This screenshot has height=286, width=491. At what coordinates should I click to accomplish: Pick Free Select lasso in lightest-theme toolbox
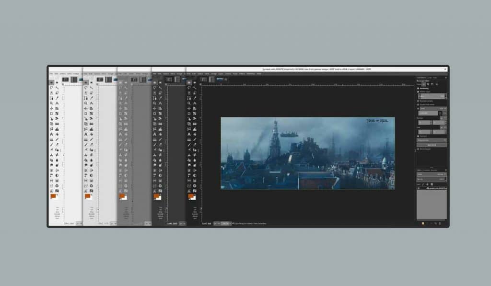coord(51,88)
